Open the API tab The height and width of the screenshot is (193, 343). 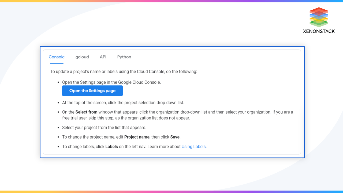103,57
